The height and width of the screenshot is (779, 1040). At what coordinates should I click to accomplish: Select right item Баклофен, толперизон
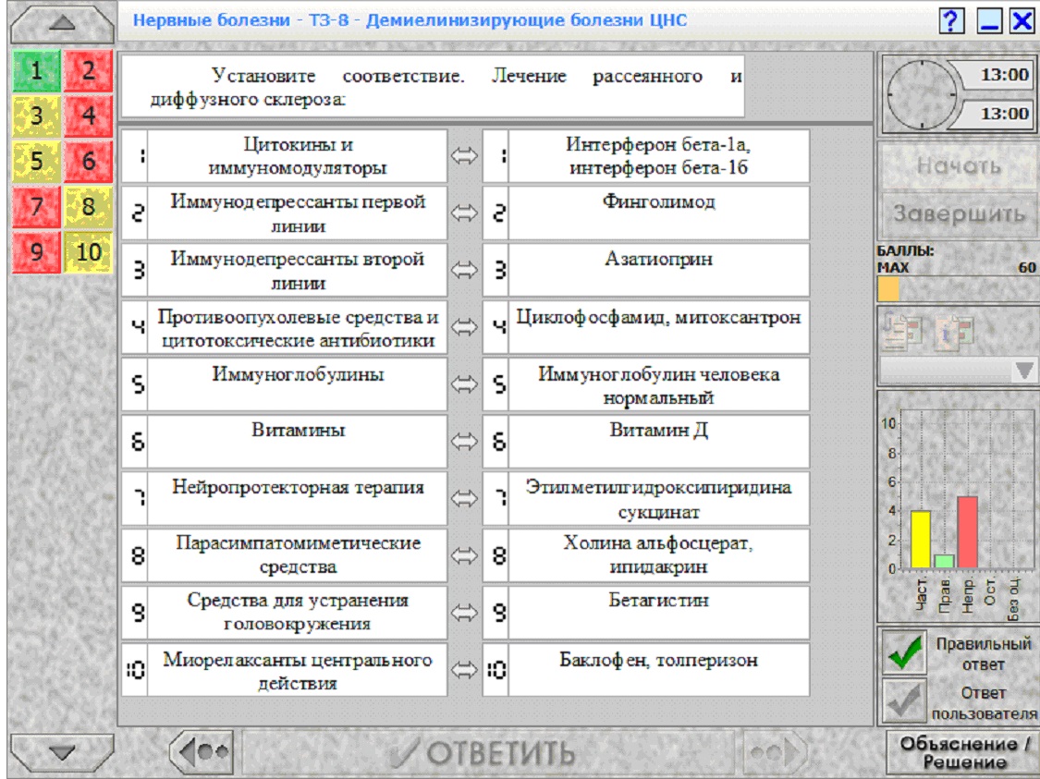[658, 670]
